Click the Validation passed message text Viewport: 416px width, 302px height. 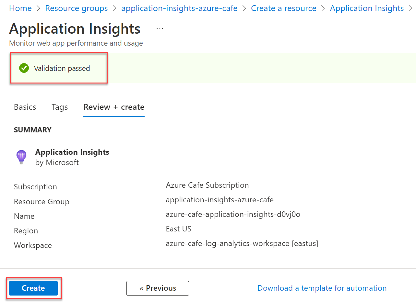coord(62,68)
